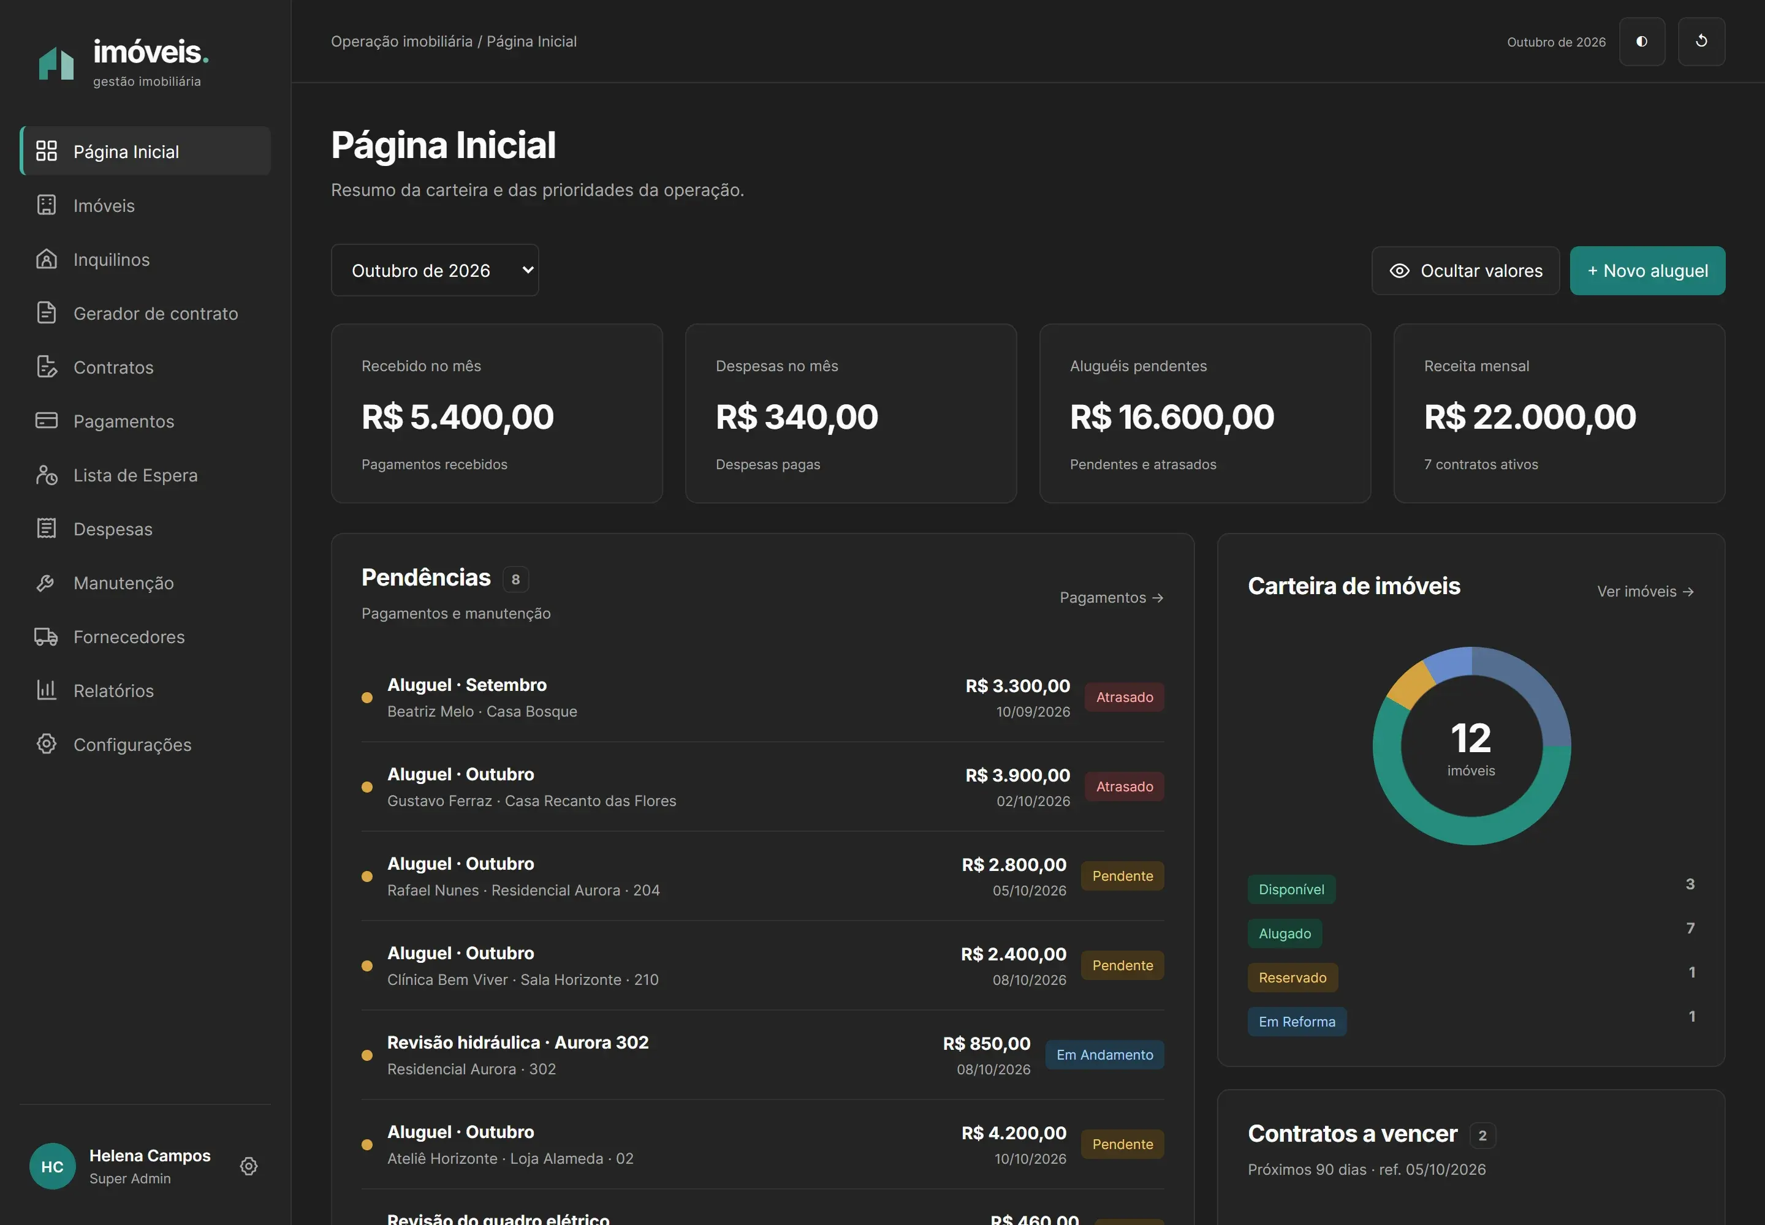Click the Manutenção wrench icon
Screen dimensions: 1765x1225
tap(47, 582)
